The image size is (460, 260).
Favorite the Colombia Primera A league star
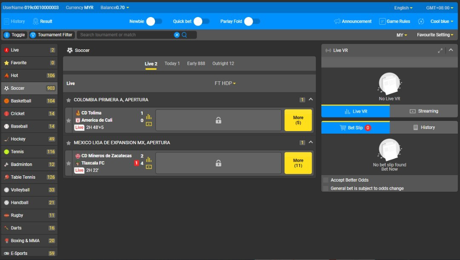(x=69, y=100)
